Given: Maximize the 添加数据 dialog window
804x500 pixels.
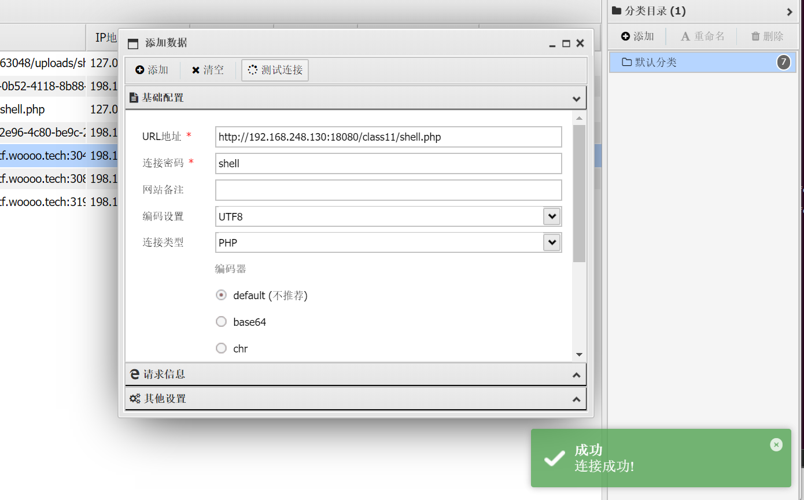Looking at the screenshot, I should (x=566, y=43).
